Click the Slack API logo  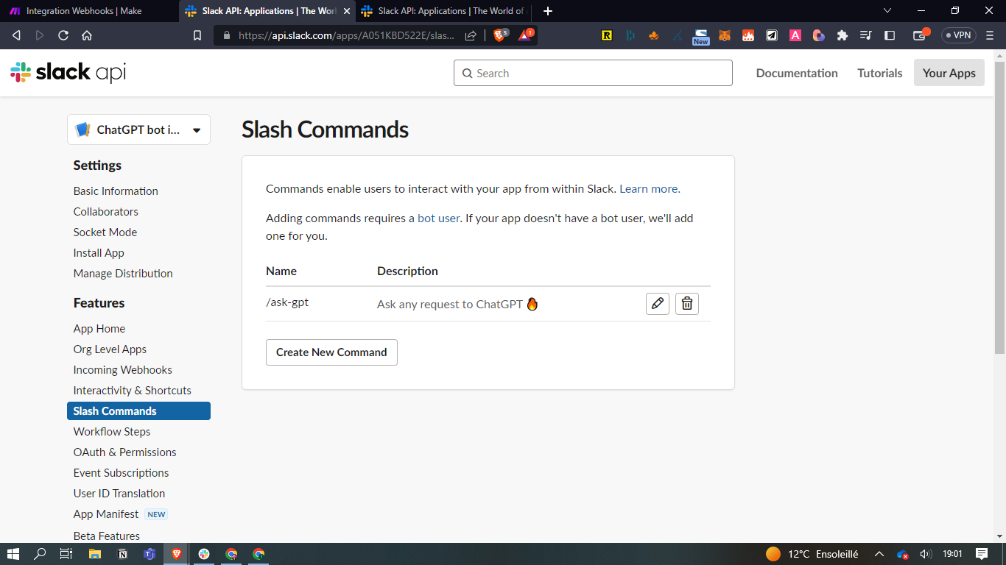68,72
